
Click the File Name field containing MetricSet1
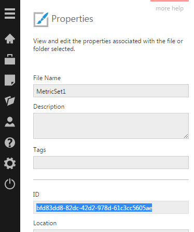coord(111,91)
